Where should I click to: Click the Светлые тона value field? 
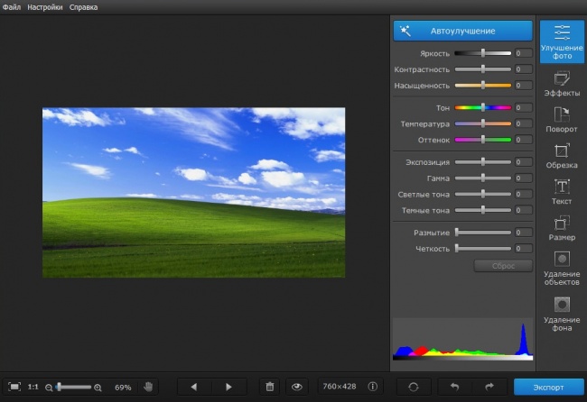(x=524, y=194)
